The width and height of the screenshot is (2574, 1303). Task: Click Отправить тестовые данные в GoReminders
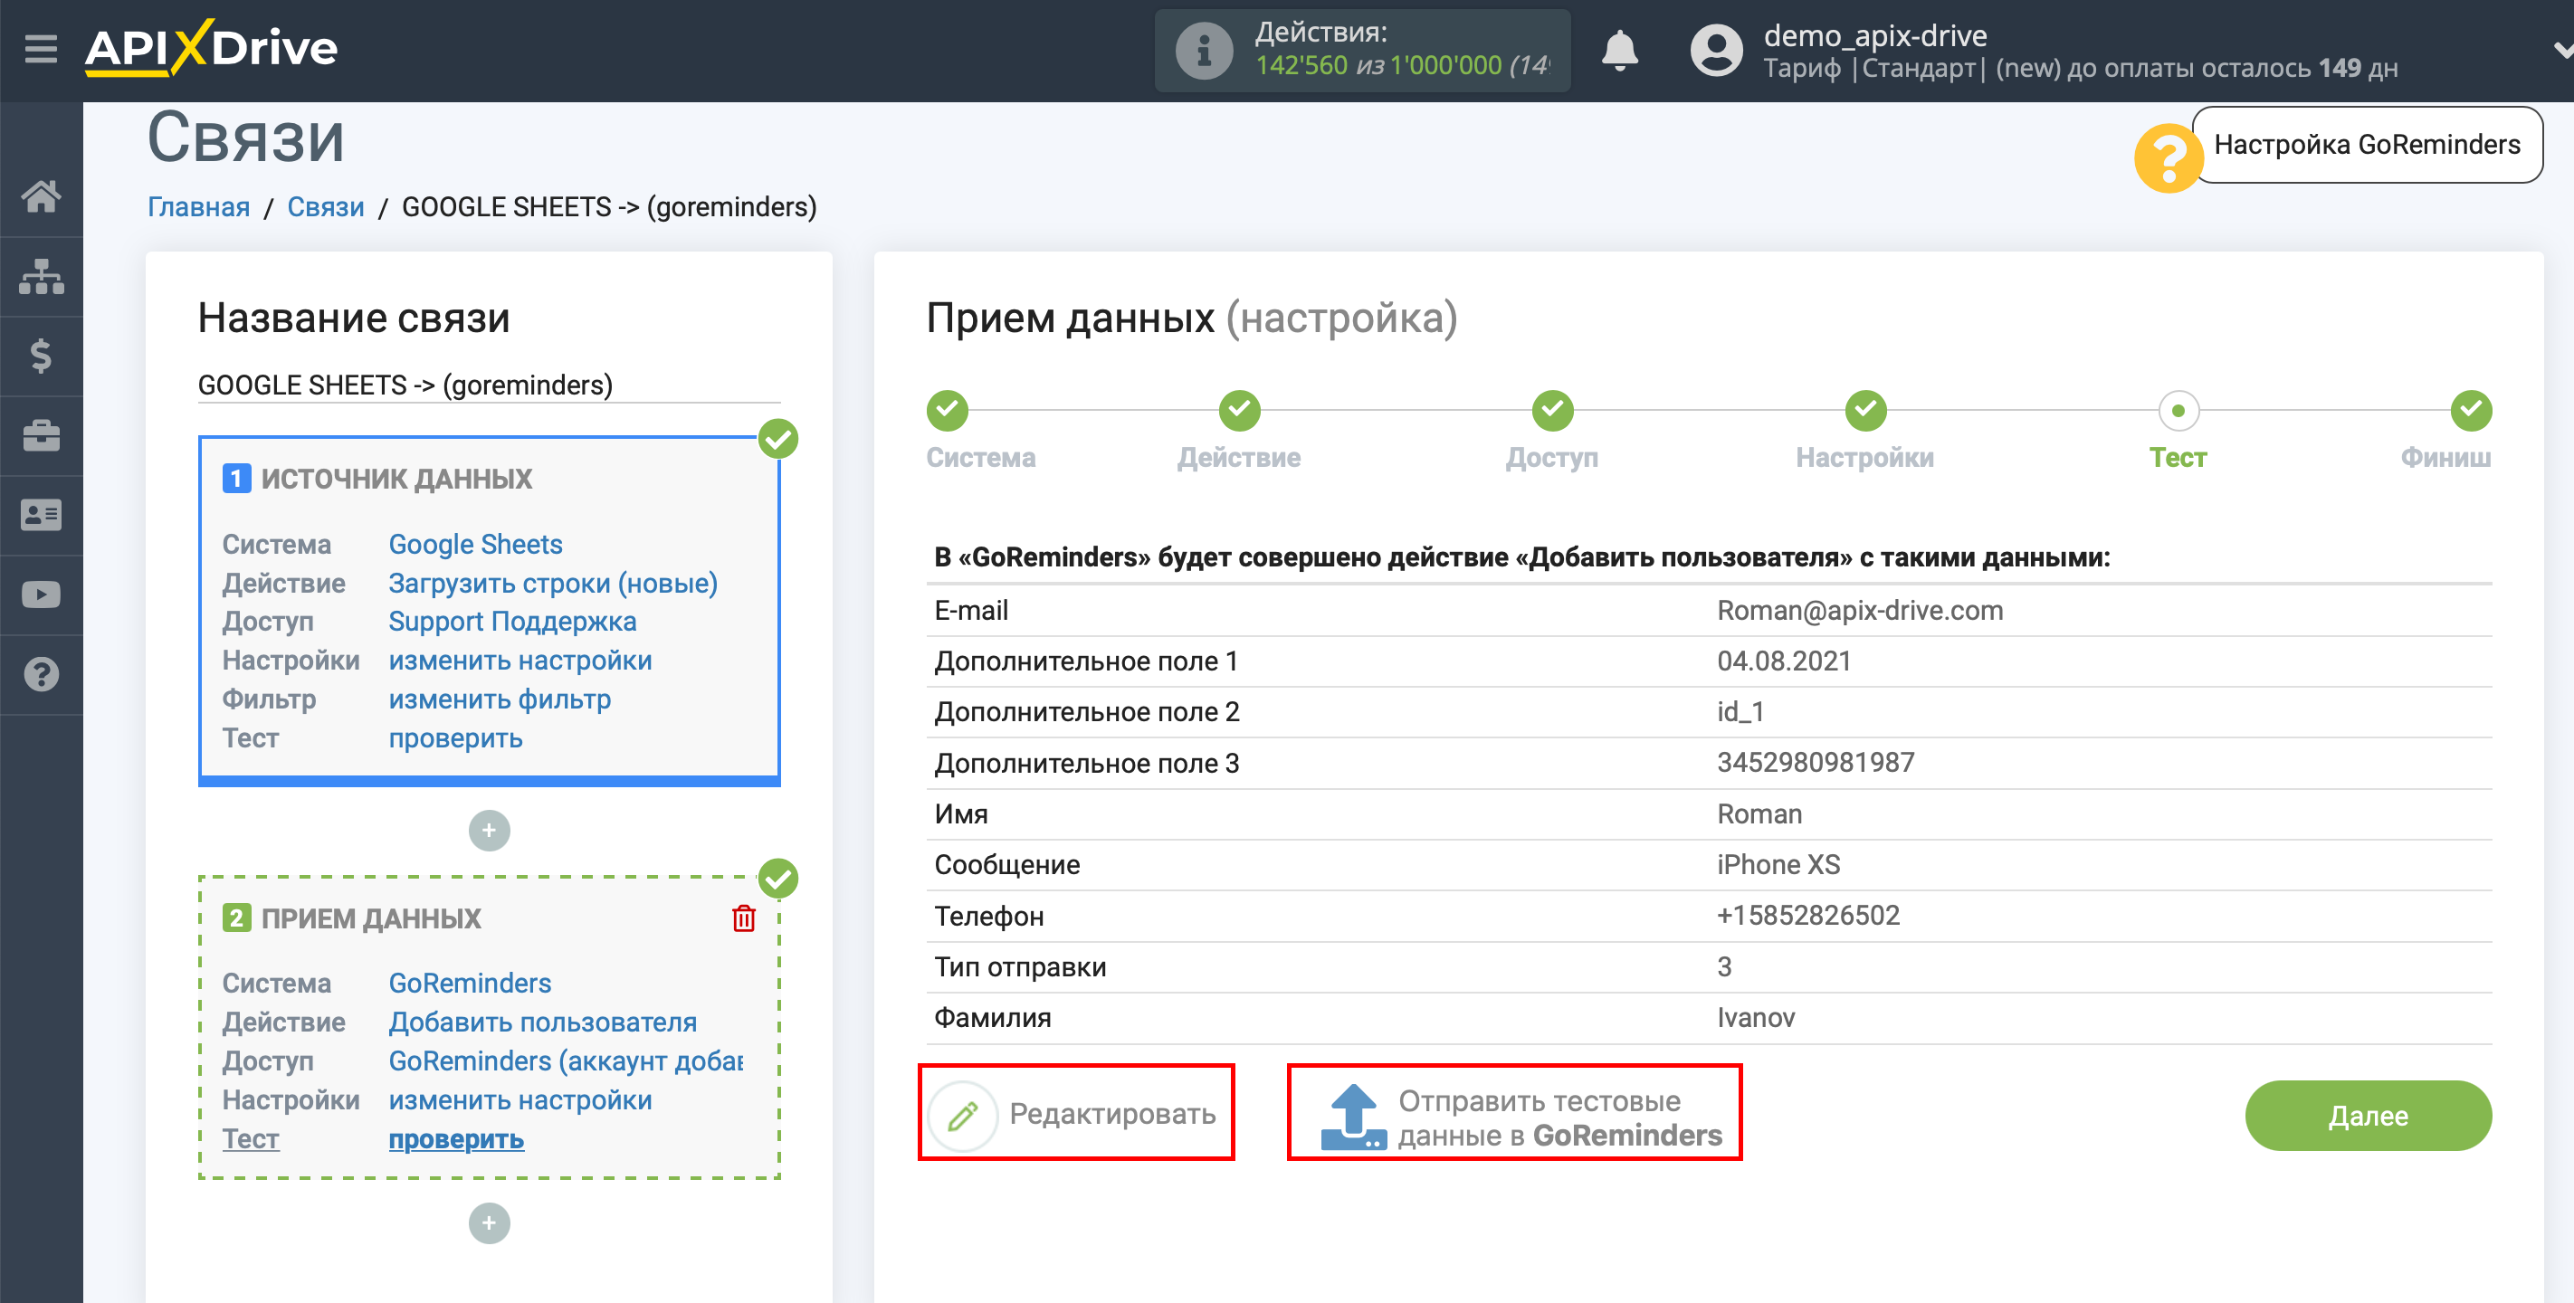pyautogui.click(x=1559, y=1118)
